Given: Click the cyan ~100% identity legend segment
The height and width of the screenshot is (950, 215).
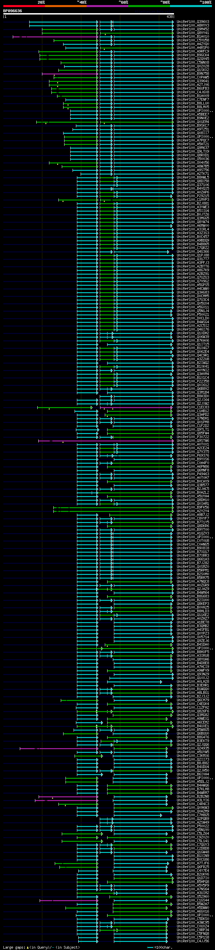Looking at the screenshot, I should (x=191, y=6).
